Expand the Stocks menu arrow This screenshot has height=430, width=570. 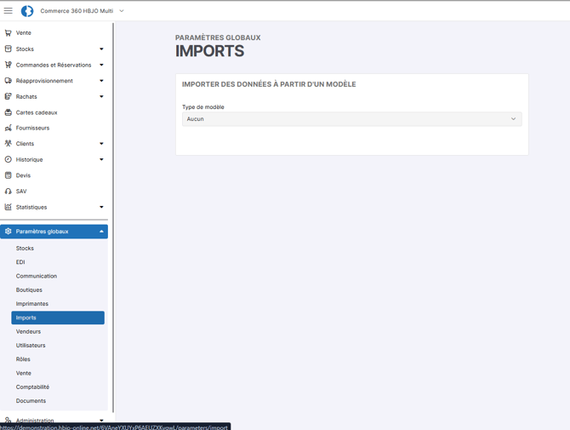(101, 49)
